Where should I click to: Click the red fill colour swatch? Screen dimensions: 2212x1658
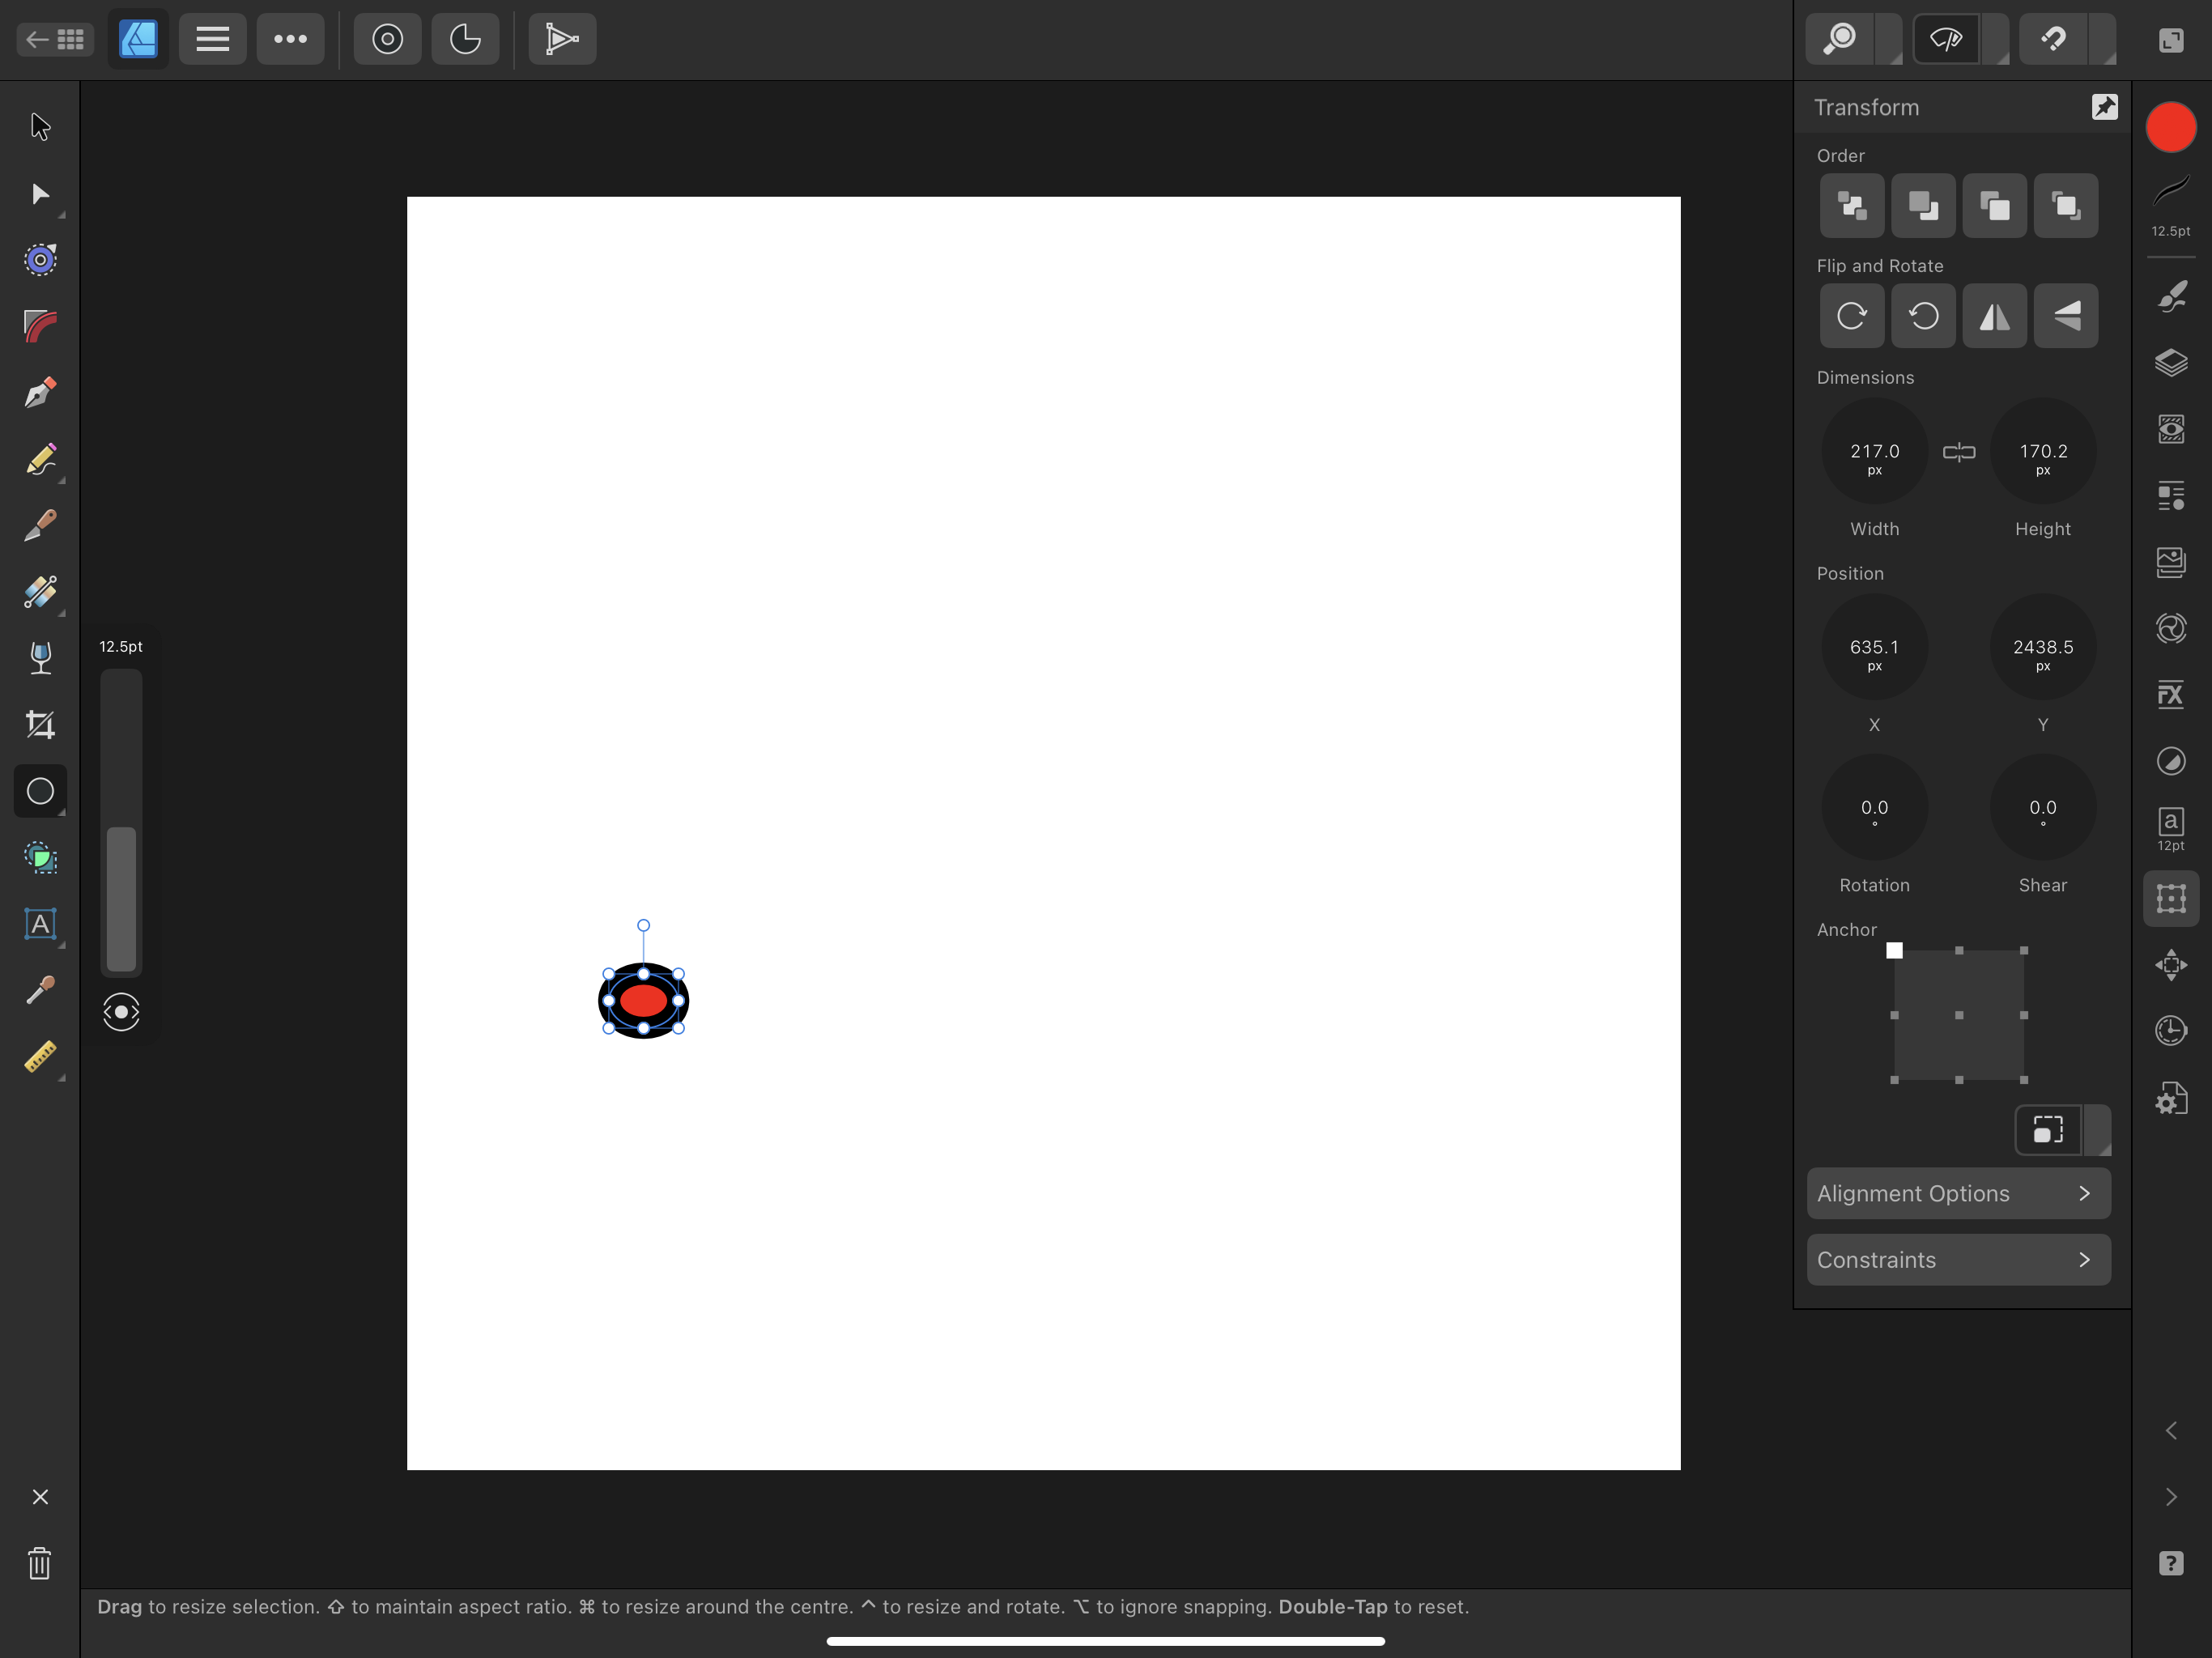coord(2170,128)
